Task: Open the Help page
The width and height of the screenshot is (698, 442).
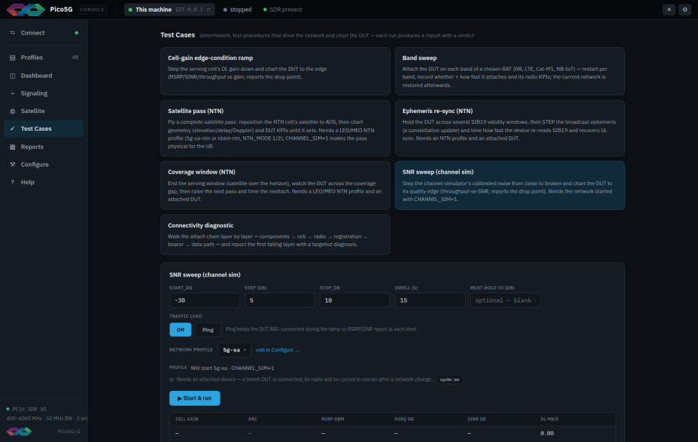Action: pyautogui.click(x=43, y=183)
